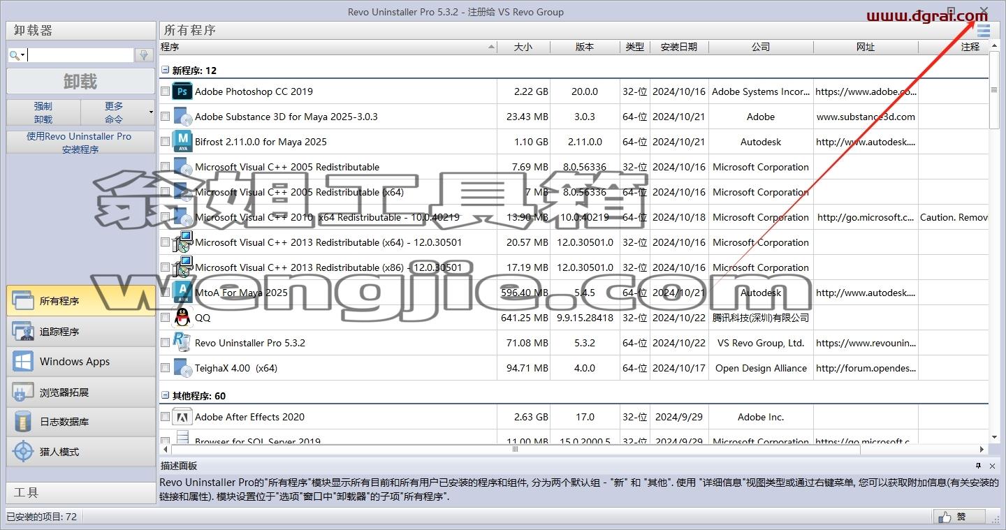Open the 浏览器拓展 sidebar tab
The height and width of the screenshot is (530, 1006).
point(81,392)
